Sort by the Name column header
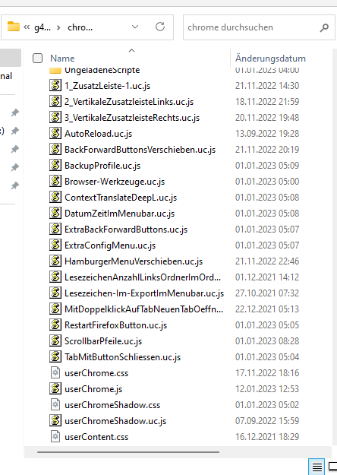This screenshot has width=337, height=475. [62, 59]
